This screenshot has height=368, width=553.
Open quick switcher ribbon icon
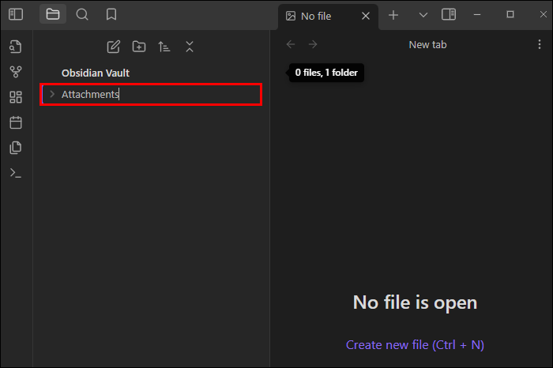coord(16,47)
